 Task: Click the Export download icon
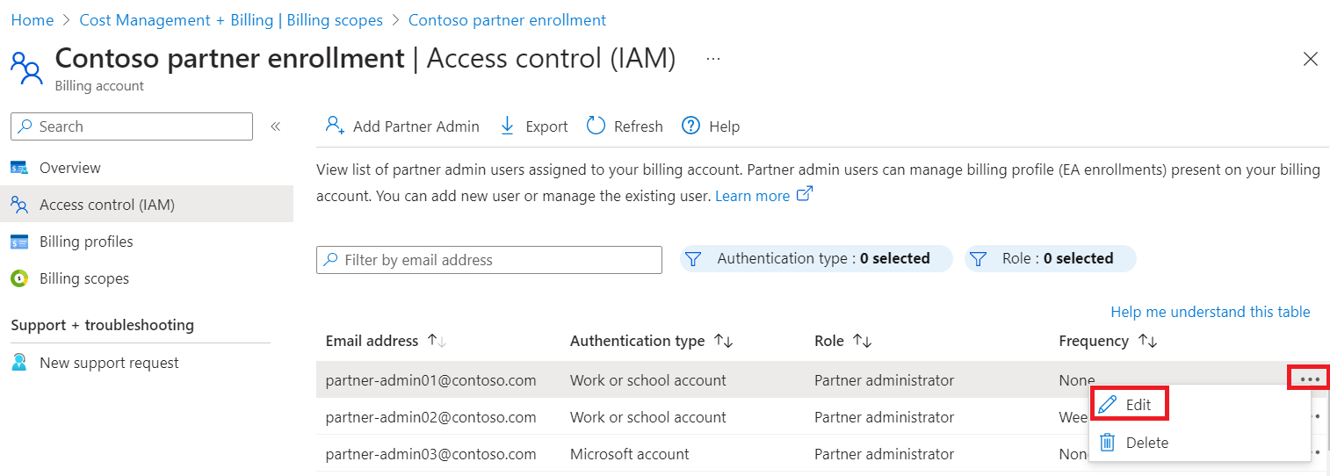[x=507, y=126]
